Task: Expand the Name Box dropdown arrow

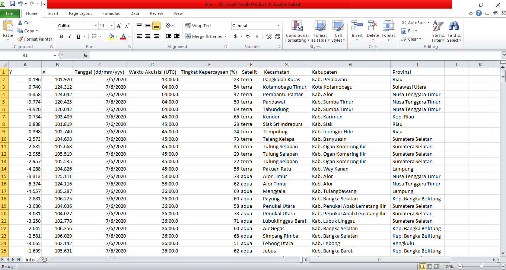Action: pos(55,55)
